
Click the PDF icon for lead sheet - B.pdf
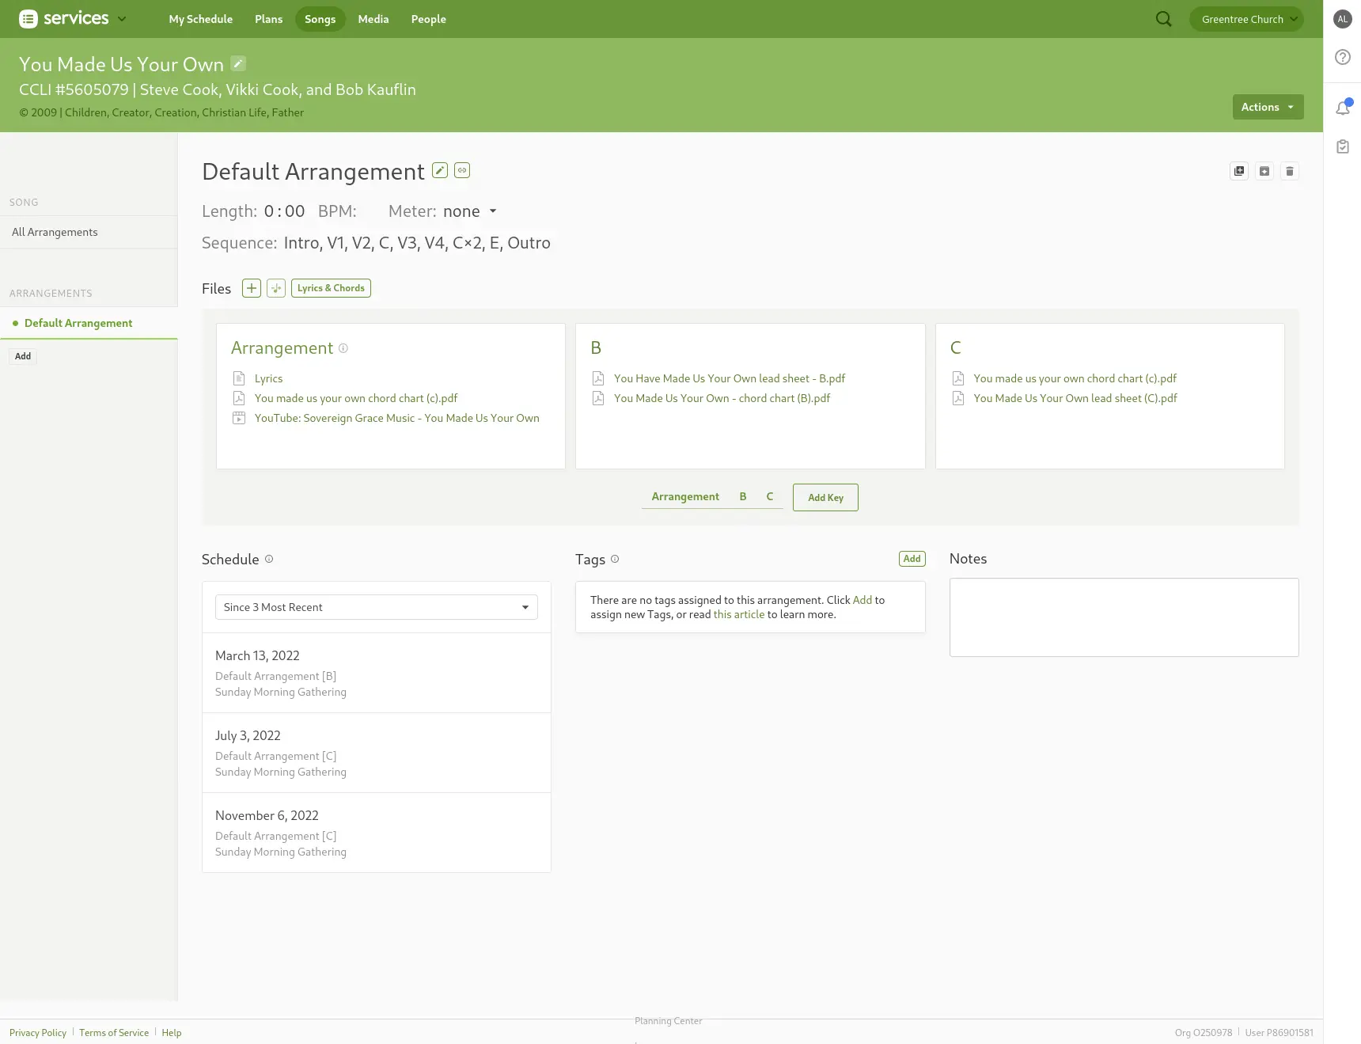[598, 378]
